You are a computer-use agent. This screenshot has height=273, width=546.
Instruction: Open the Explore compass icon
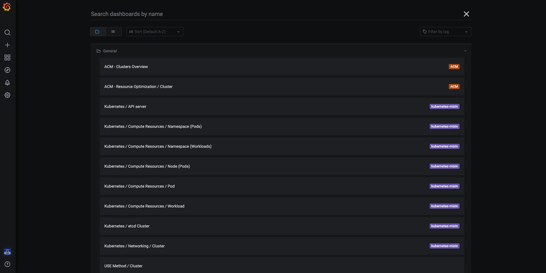coord(7,70)
